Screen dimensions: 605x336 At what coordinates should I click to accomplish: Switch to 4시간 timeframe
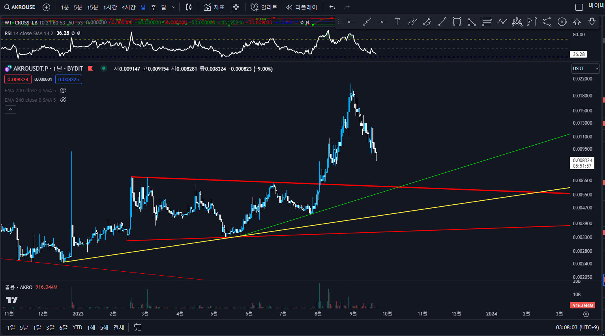tap(129, 7)
